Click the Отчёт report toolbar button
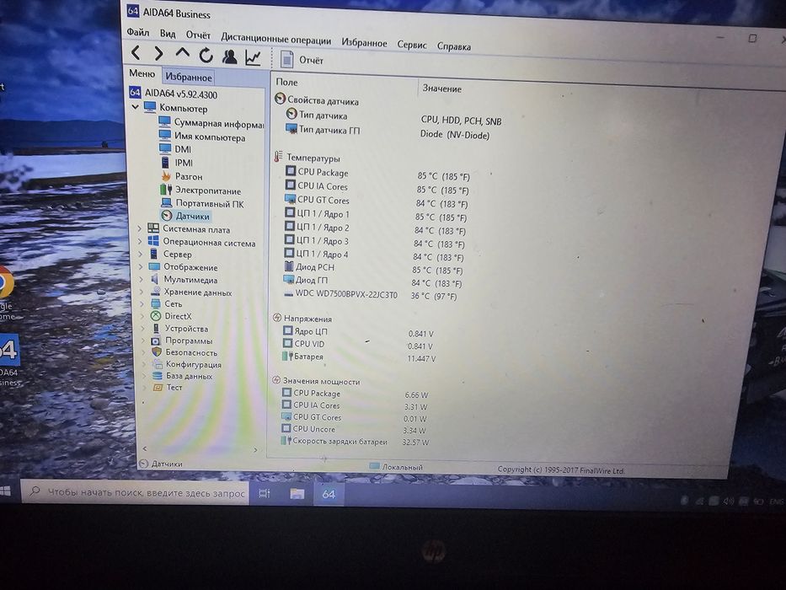Image resolution: width=786 pixels, height=590 pixels. pyautogui.click(x=302, y=60)
